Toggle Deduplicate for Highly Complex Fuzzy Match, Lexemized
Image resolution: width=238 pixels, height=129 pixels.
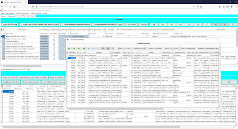tap(54, 46)
